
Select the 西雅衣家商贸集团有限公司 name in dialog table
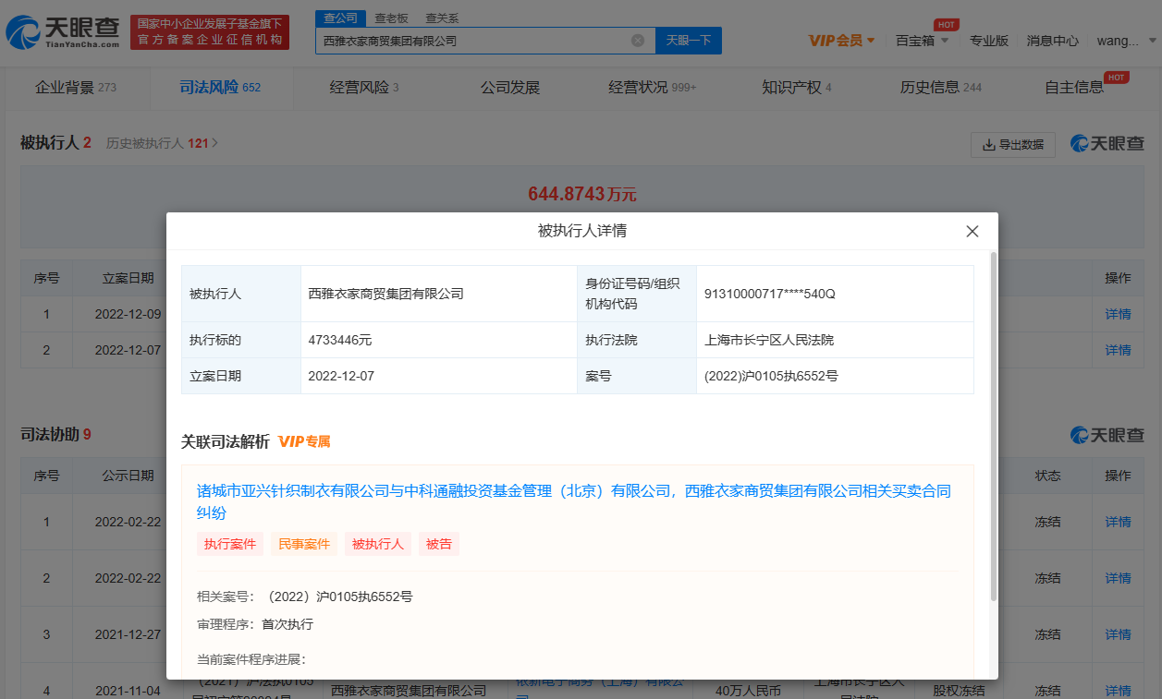385,294
